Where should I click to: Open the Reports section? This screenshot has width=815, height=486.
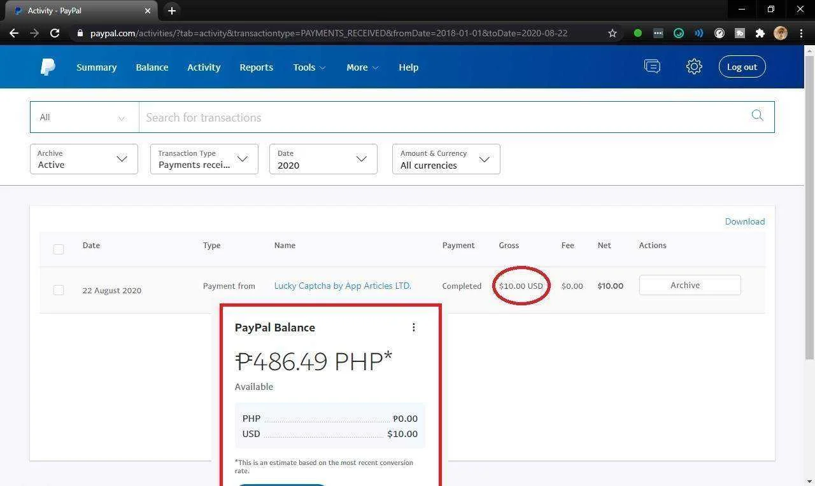pyautogui.click(x=257, y=67)
